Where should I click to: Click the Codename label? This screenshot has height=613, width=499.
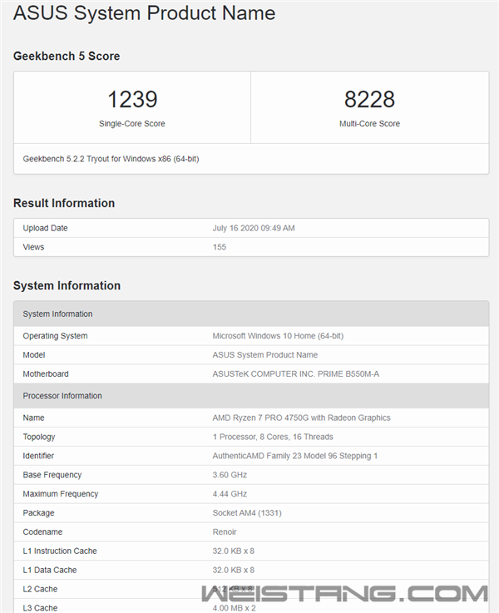tap(42, 532)
